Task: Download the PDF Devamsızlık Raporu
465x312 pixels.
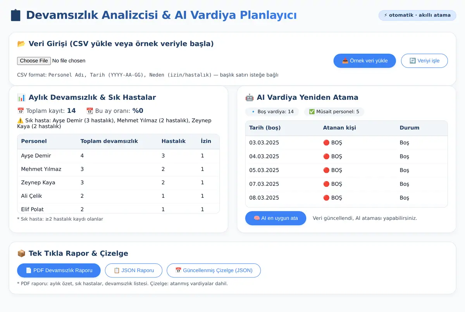Action: click(59, 271)
